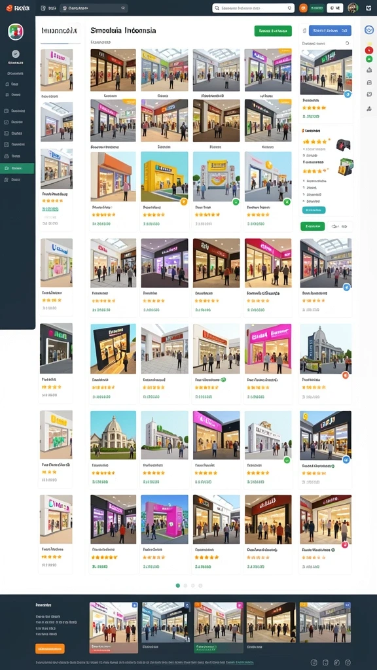Focus the search field in the top bar
This screenshot has width=377, height=670.
253,8
